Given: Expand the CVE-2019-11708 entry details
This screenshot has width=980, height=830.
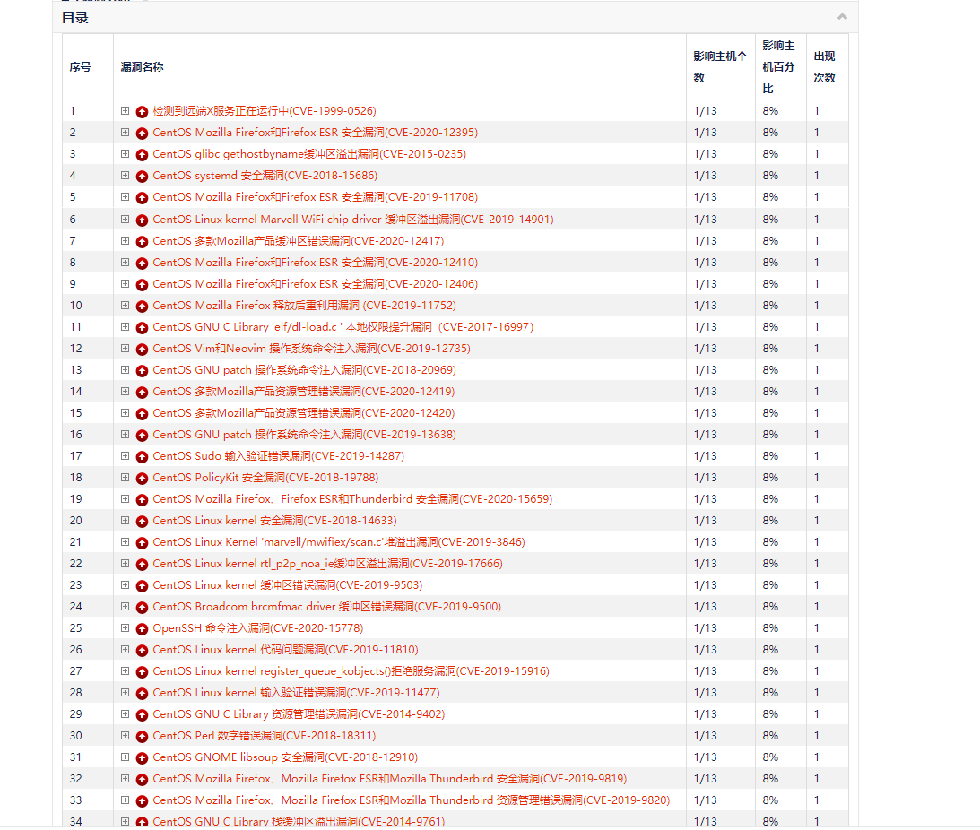Looking at the screenshot, I should [x=126, y=196].
